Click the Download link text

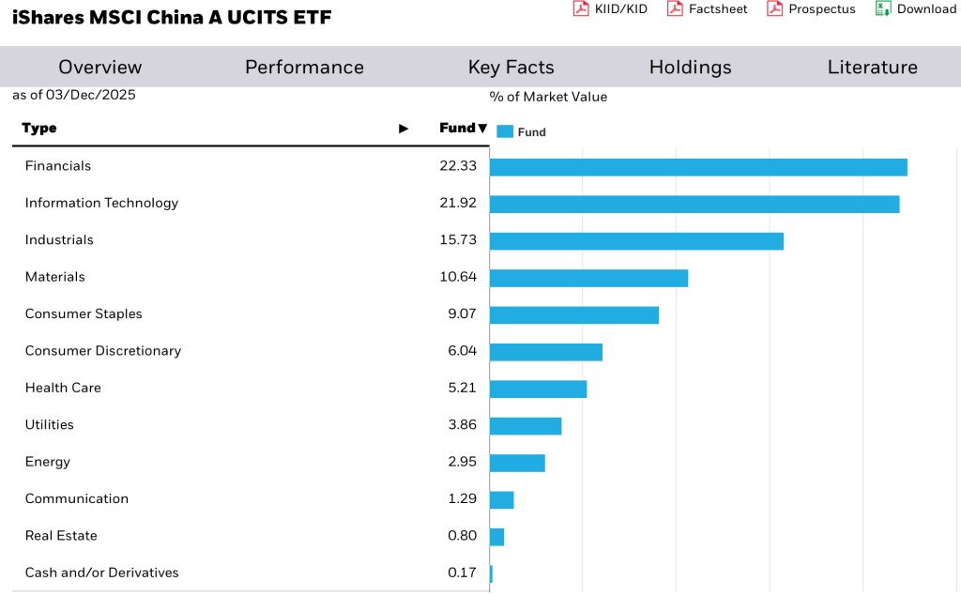click(x=926, y=9)
